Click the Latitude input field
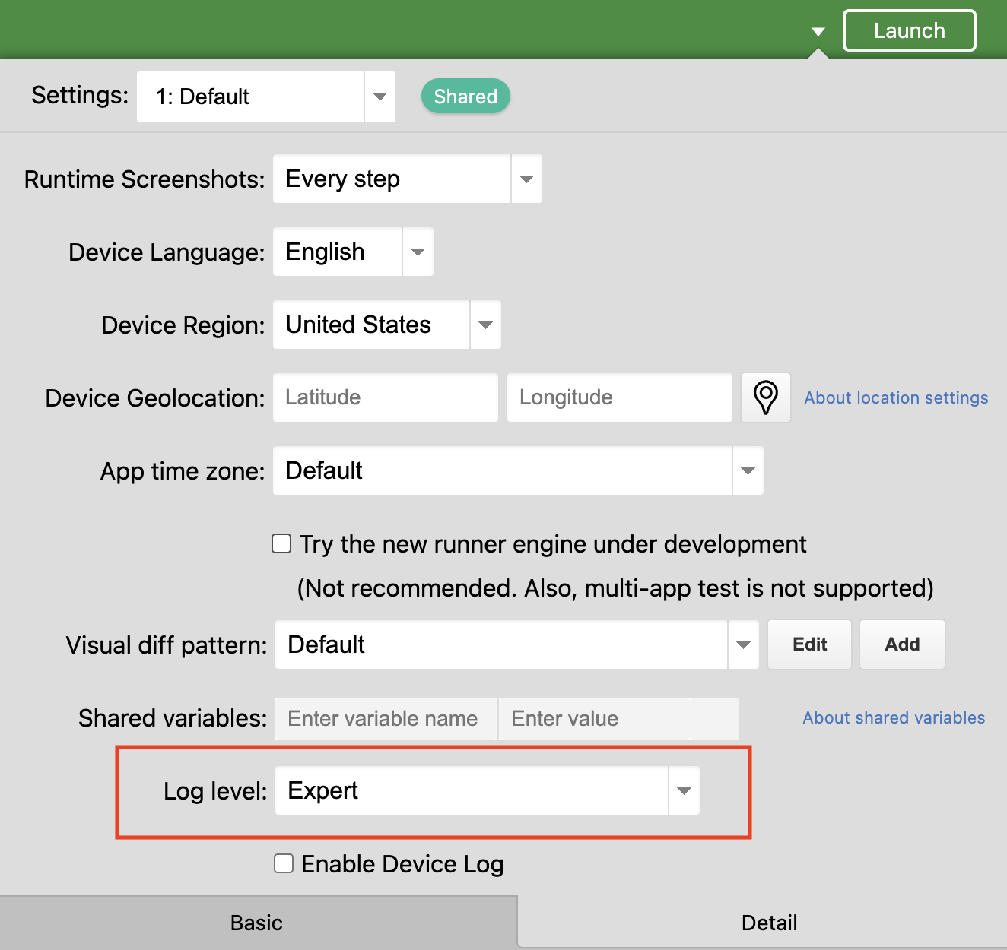Viewport: 1007px width, 950px height. (x=386, y=397)
